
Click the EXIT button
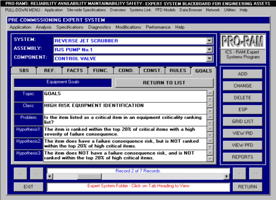28,187
